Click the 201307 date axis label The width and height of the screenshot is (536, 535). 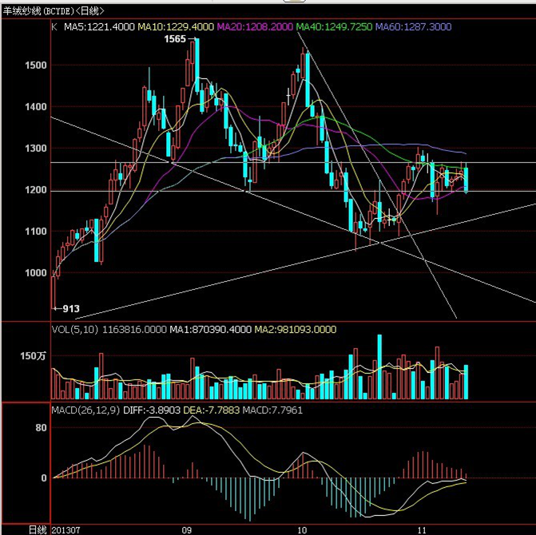coord(66,530)
